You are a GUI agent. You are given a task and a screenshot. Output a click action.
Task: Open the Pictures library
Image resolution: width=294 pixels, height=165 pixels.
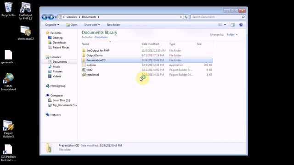57,71
